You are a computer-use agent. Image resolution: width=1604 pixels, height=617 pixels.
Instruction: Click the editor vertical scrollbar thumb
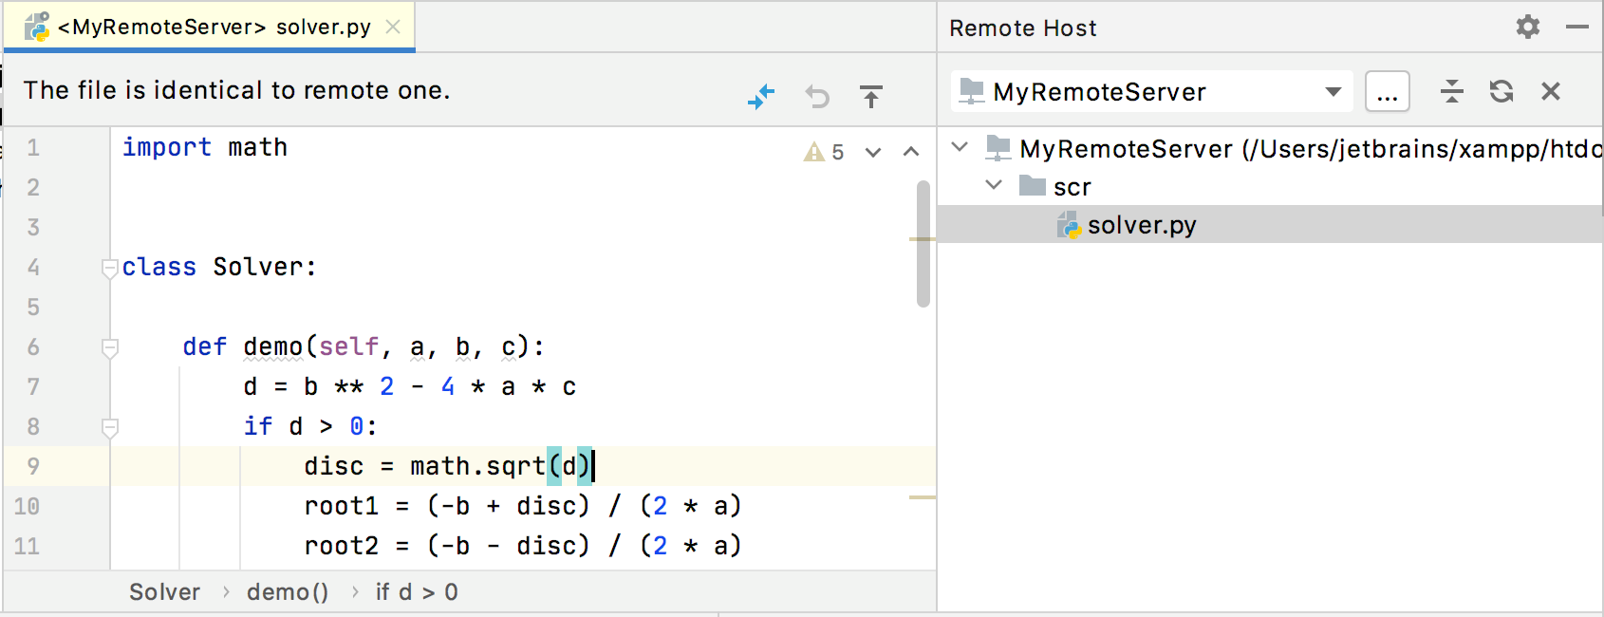pos(923,244)
